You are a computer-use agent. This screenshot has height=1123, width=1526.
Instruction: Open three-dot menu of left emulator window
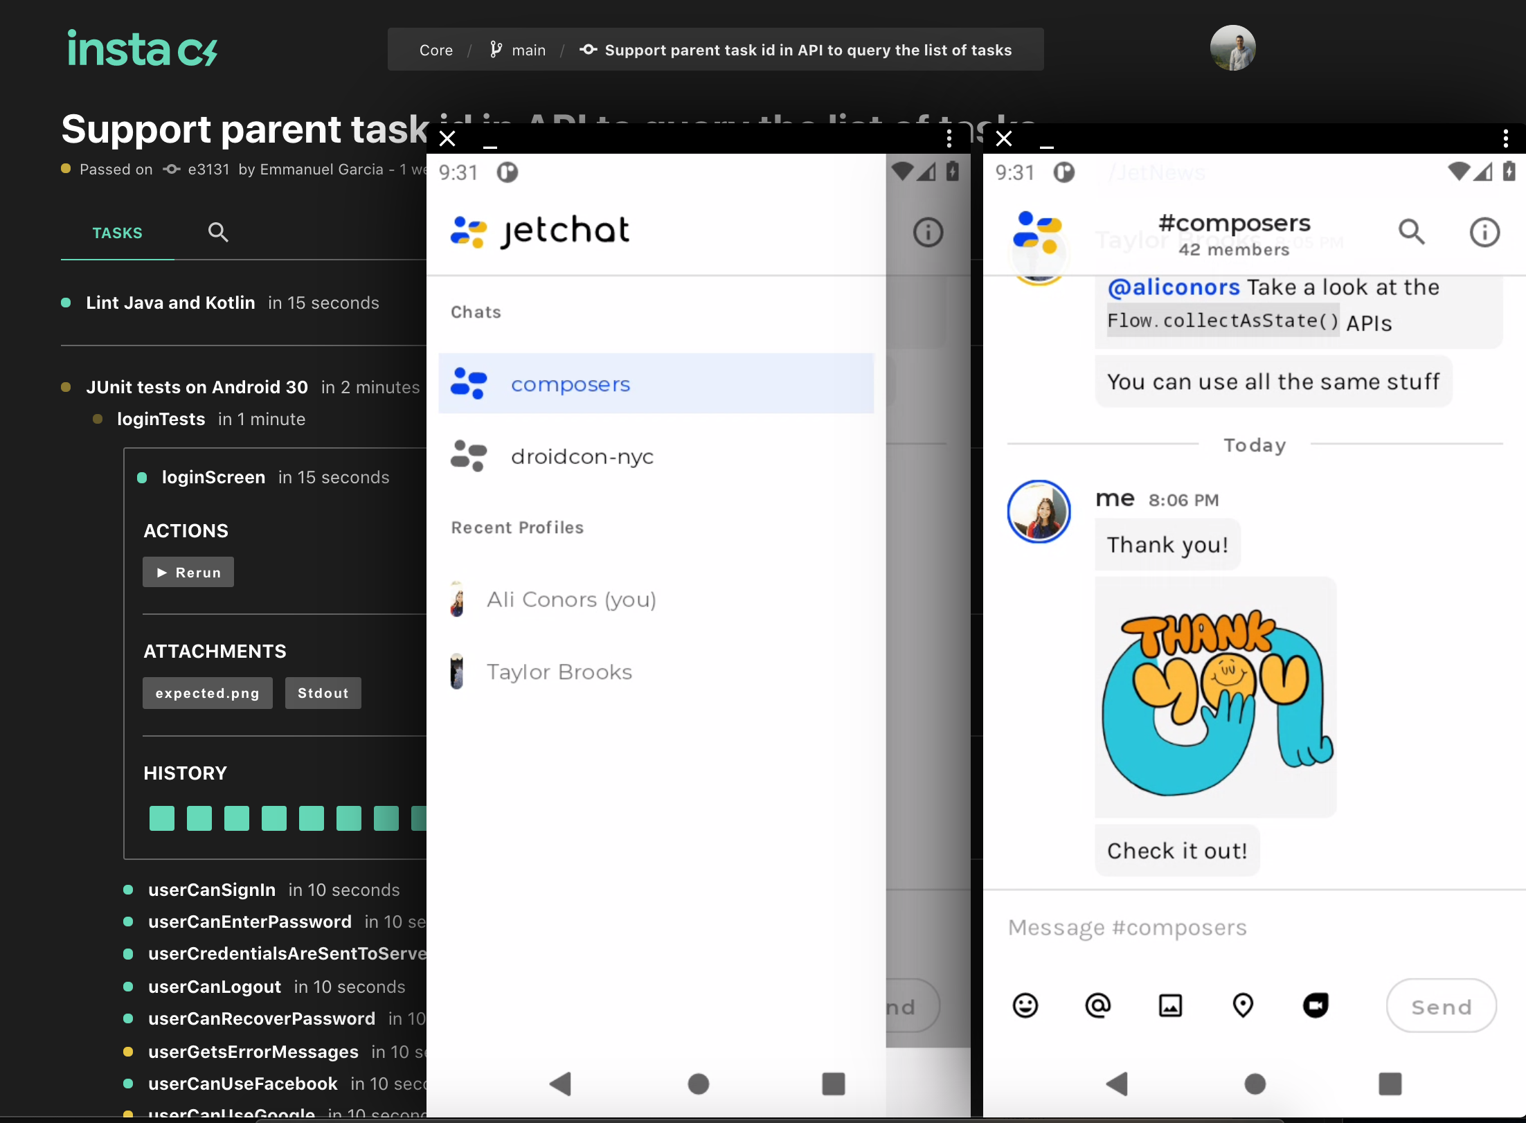click(x=949, y=138)
